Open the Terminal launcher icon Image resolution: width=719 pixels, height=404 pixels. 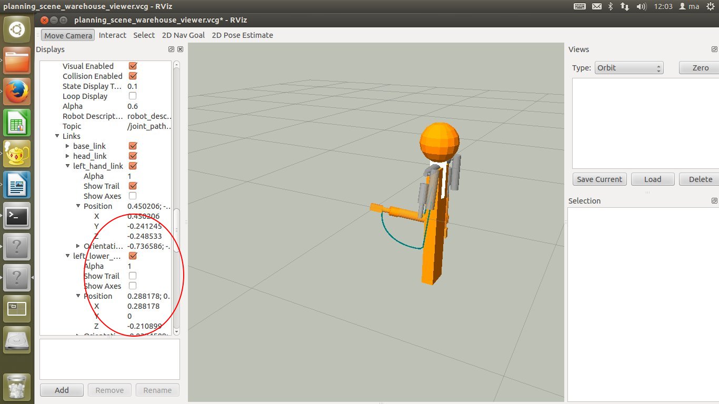tap(17, 216)
